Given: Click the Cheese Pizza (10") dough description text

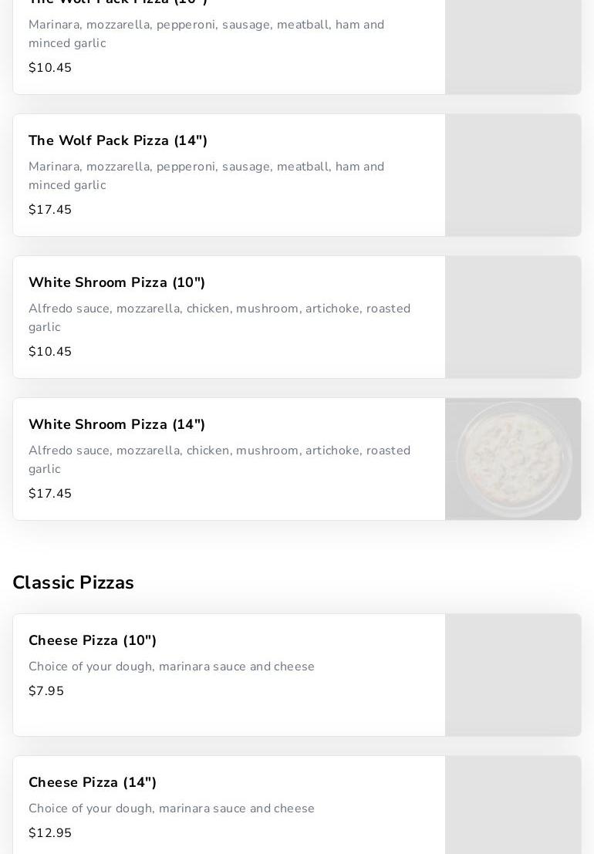Looking at the screenshot, I should [171, 667].
